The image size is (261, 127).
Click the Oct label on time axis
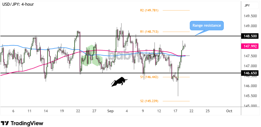(229, 111)
